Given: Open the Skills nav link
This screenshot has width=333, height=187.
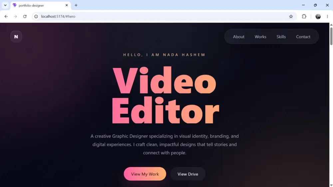Looking at the screenshot, I should [281, 37].
